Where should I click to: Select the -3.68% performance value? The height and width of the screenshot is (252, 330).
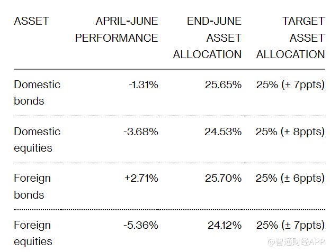[x=141, y=132]
